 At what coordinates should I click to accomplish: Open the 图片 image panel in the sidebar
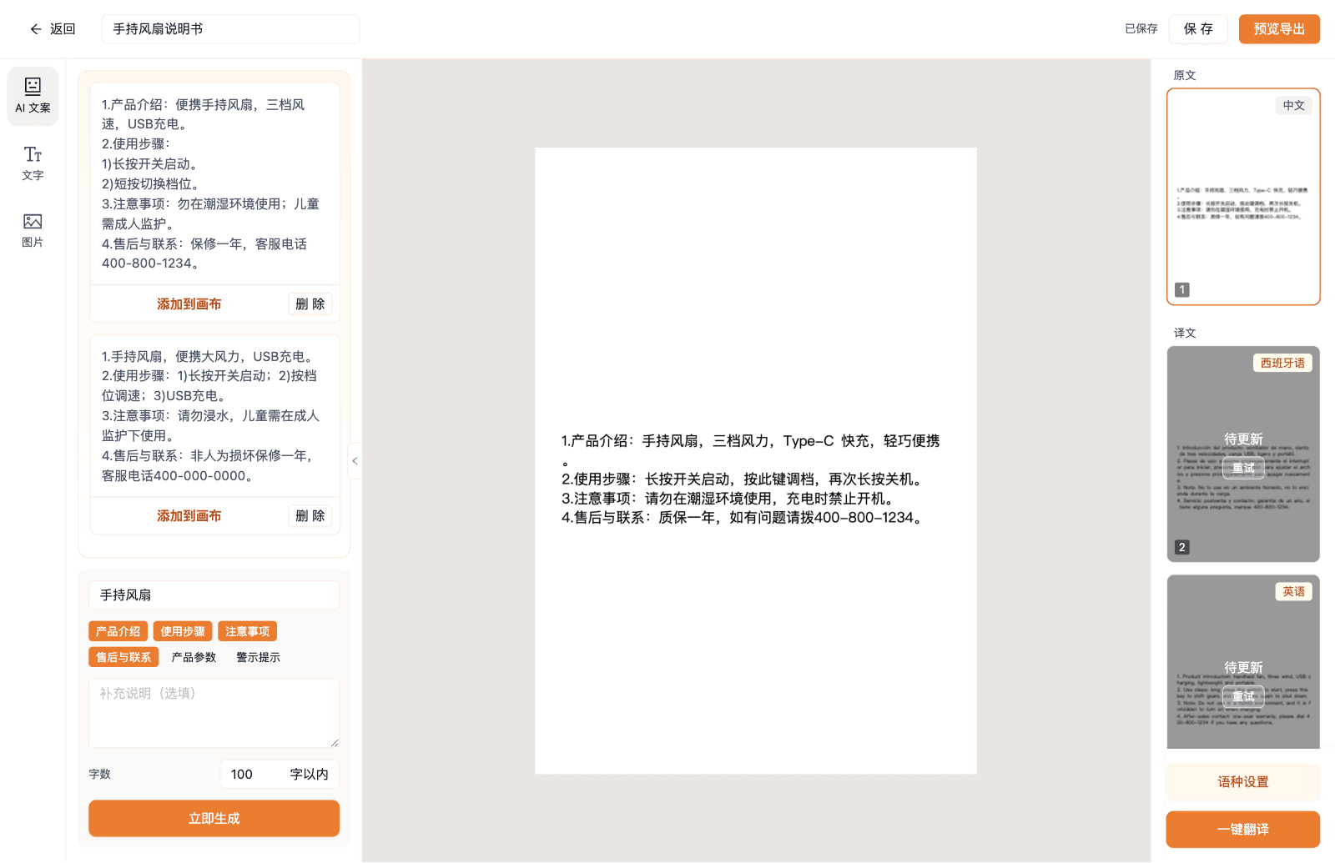(33, 230)
